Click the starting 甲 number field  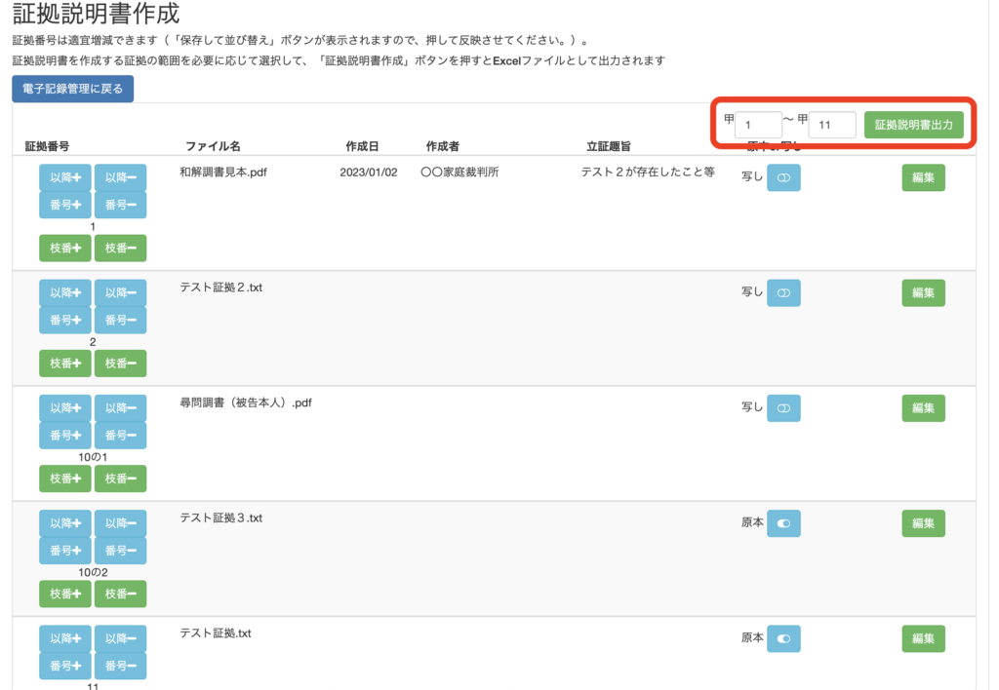point(758,125)
